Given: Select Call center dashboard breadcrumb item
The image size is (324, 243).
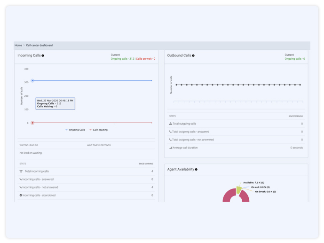Looking at the screenshot, I should 39,46.
